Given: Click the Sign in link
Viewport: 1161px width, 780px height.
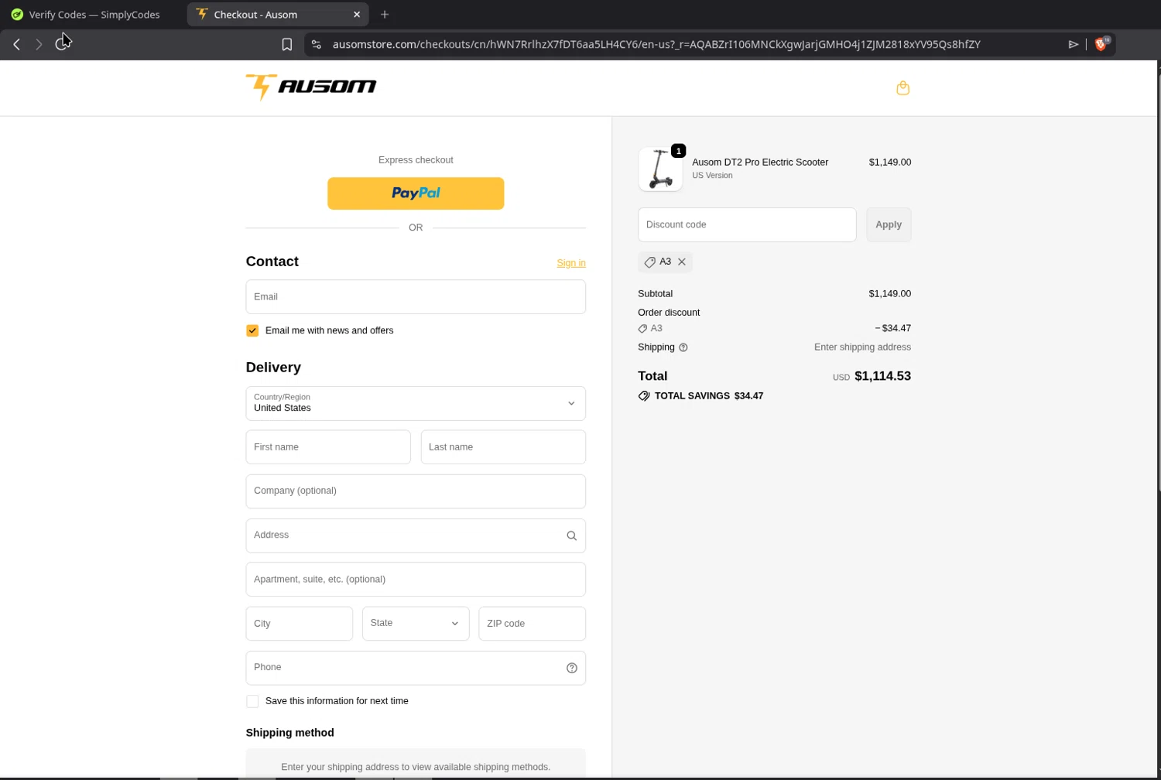Looking at the screenshot, I should (x=571, y=263).
